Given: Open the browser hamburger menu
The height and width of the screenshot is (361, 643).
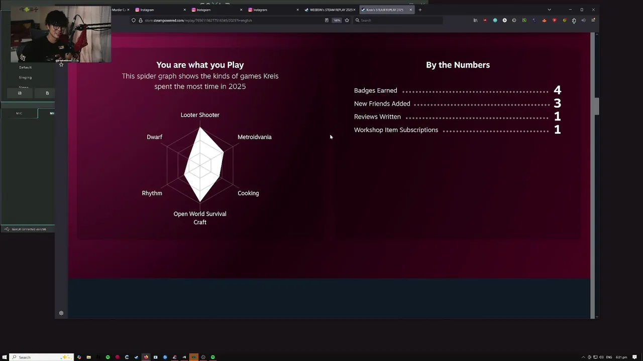Looking at the screenshot, I should pyautogui.click(x=593, y=21).
